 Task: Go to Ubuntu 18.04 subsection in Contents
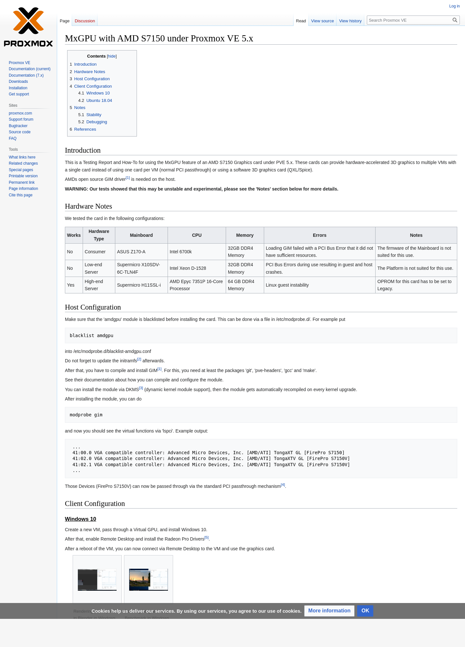pos(99,101)
